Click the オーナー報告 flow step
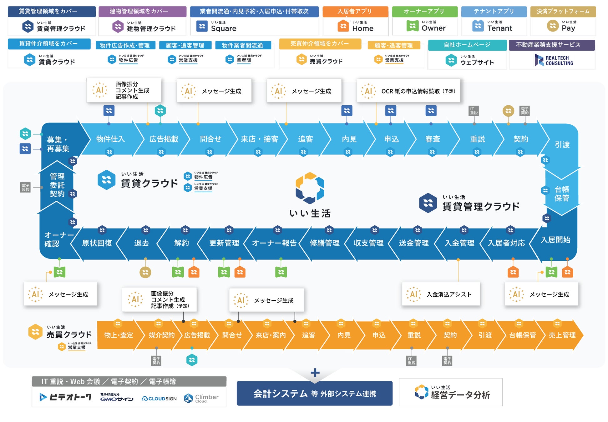 coord(274,243)
